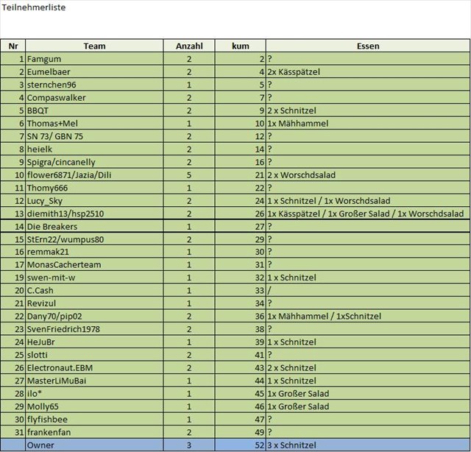Click the 'HeJuBr' team cell
The width and height of the screenshot is (471, 452).
[94, 342]
